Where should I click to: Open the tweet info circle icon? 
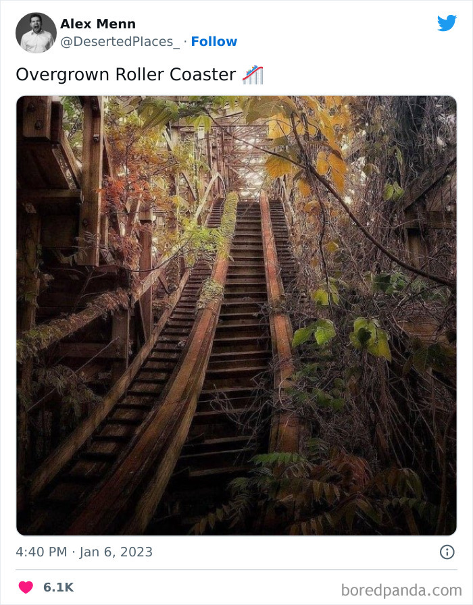447,552
